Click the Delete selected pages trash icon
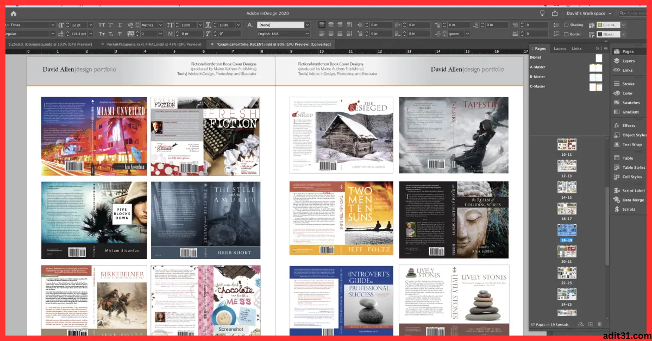The height and width of the screenshot is (341, 652). (x=599, y=324)
